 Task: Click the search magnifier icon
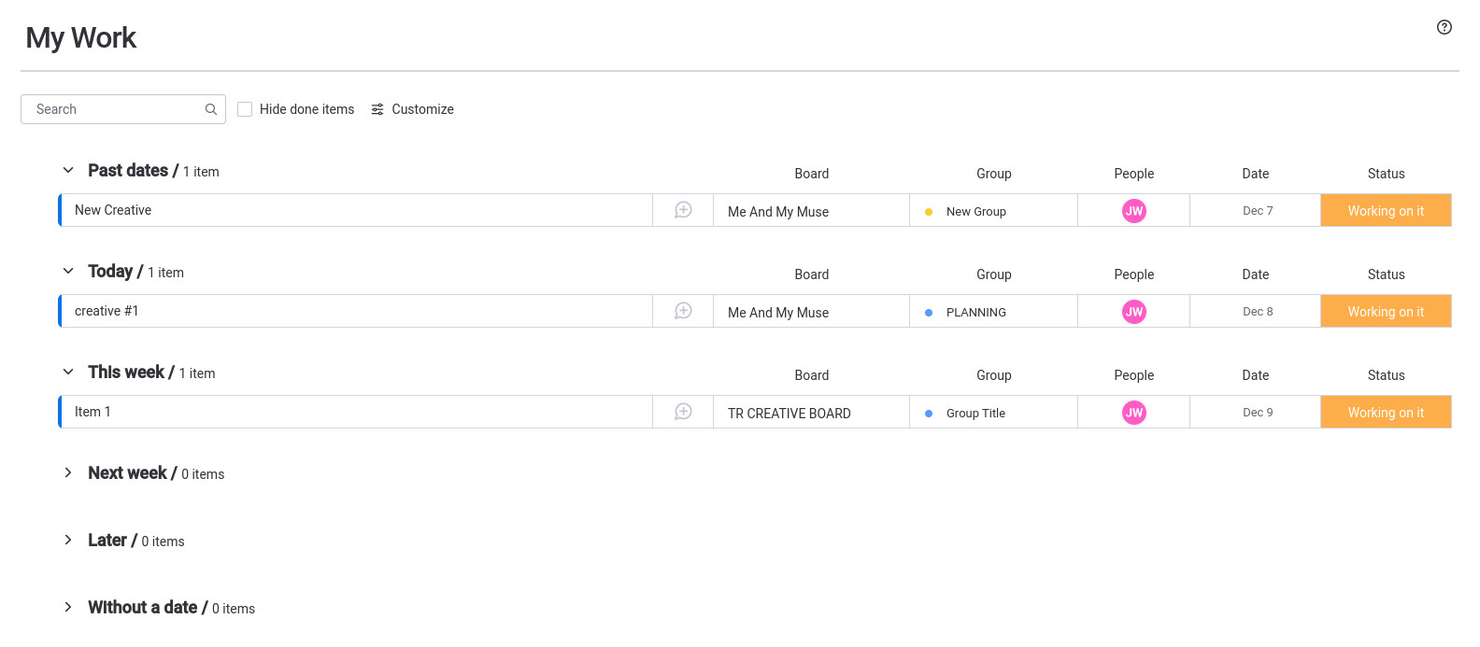coord(211,109)
